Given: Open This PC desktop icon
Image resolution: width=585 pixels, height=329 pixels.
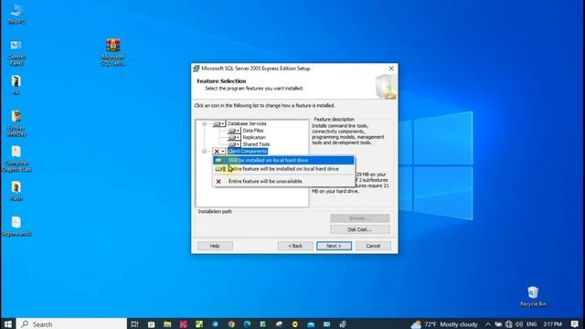Looking at the screenshot, I should click(x=16, y=15).
